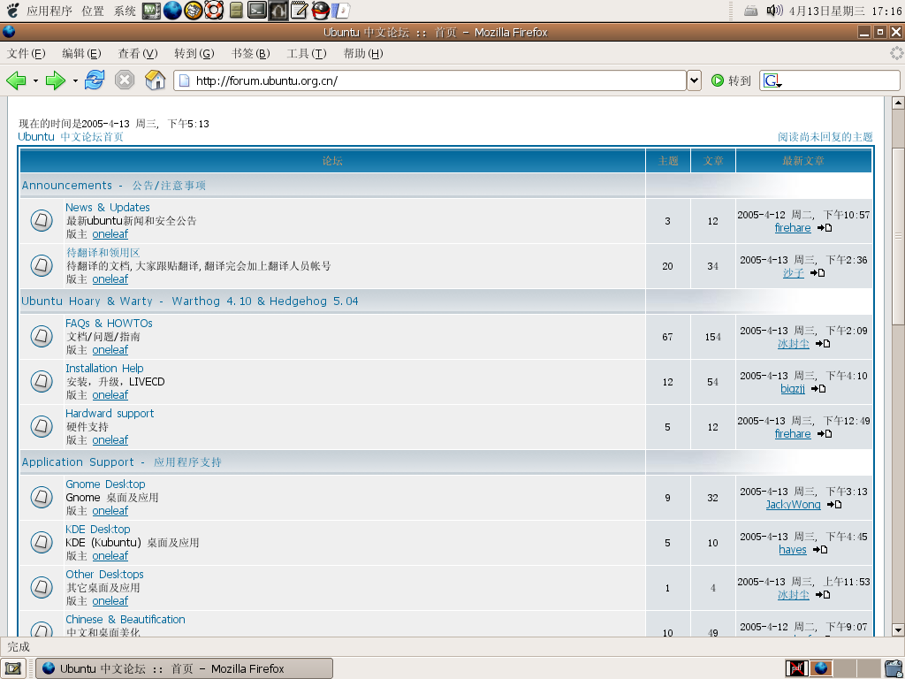Switch to the workspace with the pdf window
905x679 pixels.
coord(796,668)
